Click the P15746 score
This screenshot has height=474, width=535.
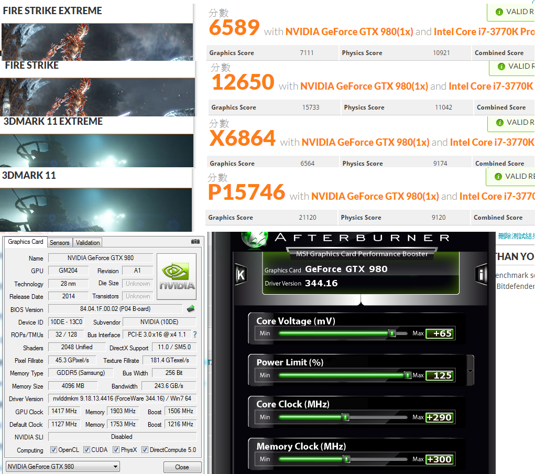(x=246, y=192)
